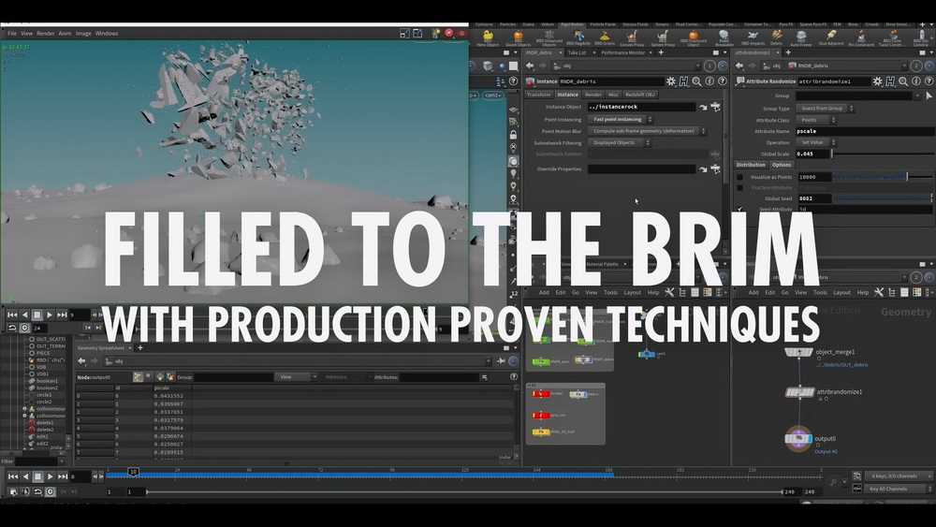Click the 0 keys, 0/0 channels button
Viewport: 936px width, 527px height.
[897, 476]
